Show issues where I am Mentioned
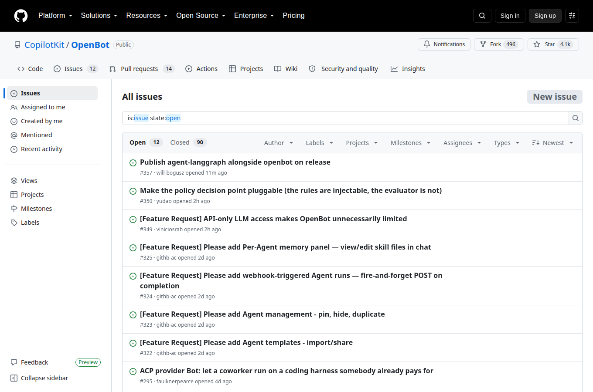Image resolution: width=593 pixels, height=392 pixels. pyautogui.click(x=52, y=135)
